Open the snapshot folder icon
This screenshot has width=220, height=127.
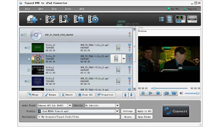click(174, 93)
